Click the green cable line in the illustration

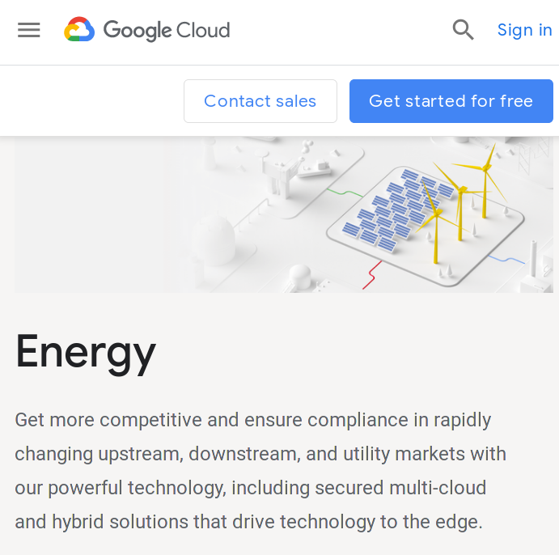344,193
